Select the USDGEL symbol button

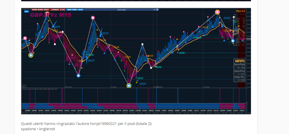pos(242,110)
